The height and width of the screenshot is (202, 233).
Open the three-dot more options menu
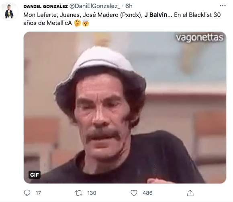coord(223,6)
